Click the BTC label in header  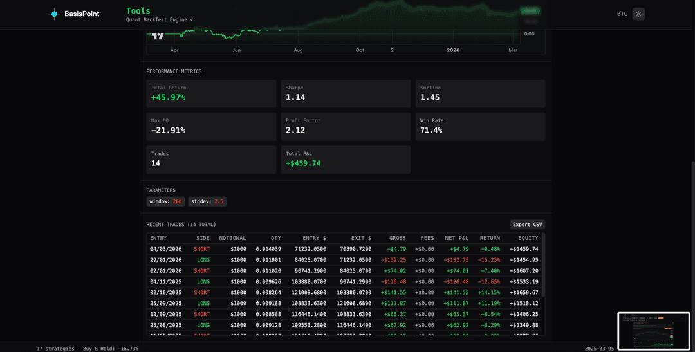[x=622, y=14]
